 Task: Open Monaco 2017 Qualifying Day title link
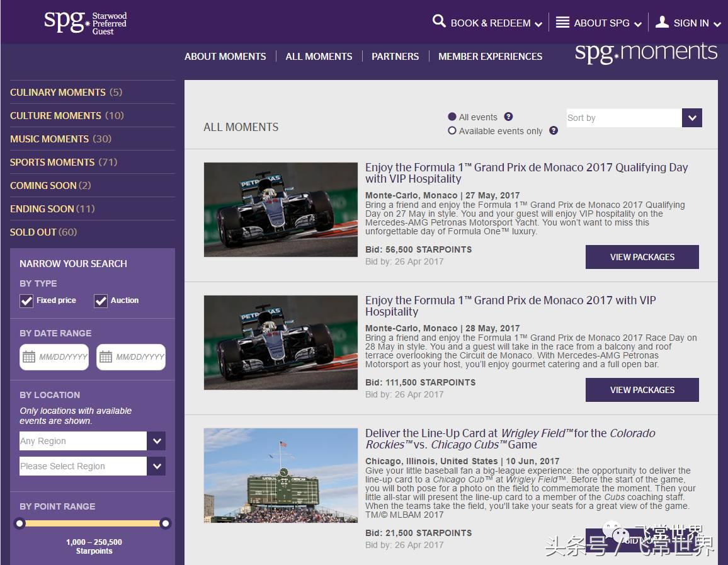526,173
